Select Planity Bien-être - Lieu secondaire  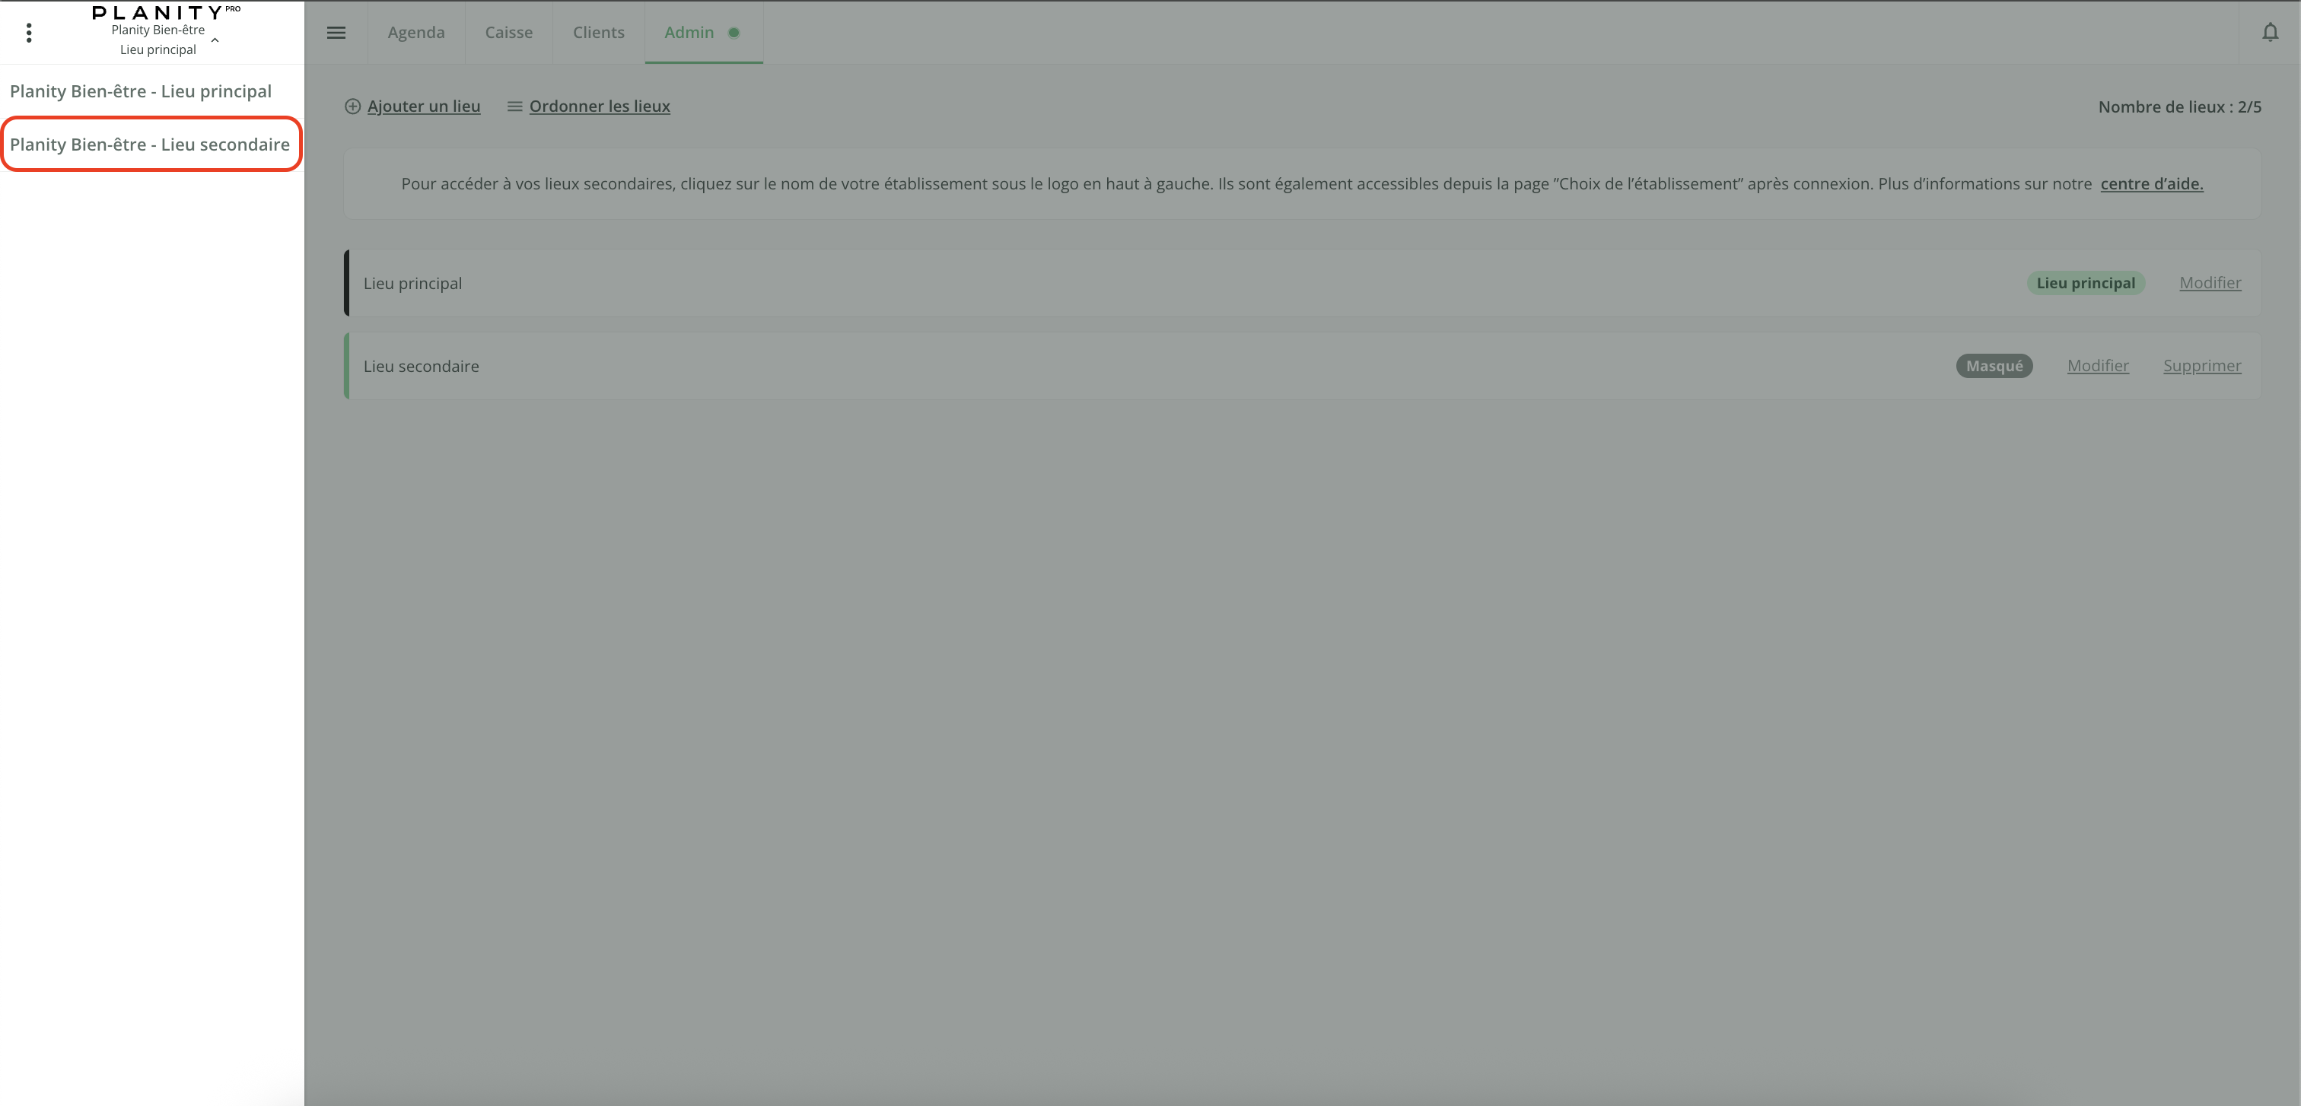[x=150, y=145]
